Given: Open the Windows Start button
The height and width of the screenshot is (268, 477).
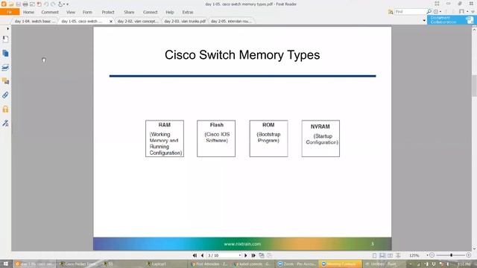Looking at the screenshot, I should tap(6, 264).
